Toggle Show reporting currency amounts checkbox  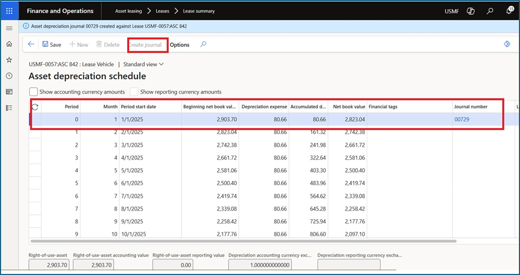tap(134, 91)
